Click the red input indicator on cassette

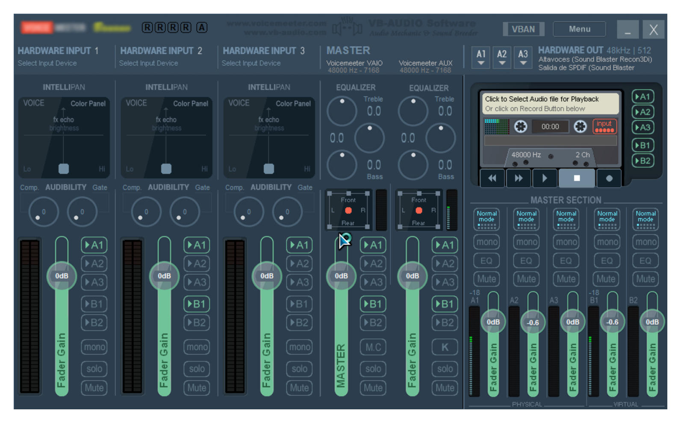click(604, 126)
